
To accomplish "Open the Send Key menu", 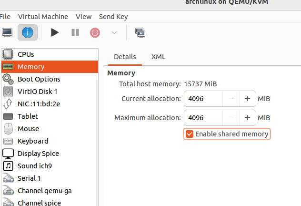I will [x=113, y=17].
